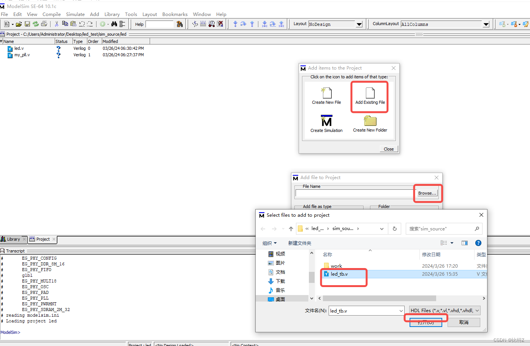The width and height of the screenshot is (530, 346).
Task: Click the Save toolbar icon
Action: (x=27, y=24)
